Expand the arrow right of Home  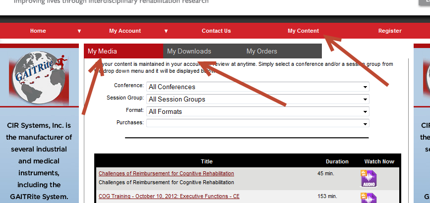79,31
